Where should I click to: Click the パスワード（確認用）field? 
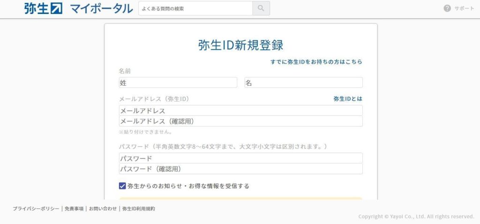click(240, 169)
